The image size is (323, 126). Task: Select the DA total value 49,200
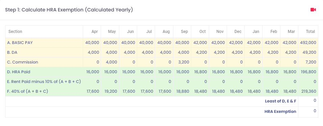309,52
